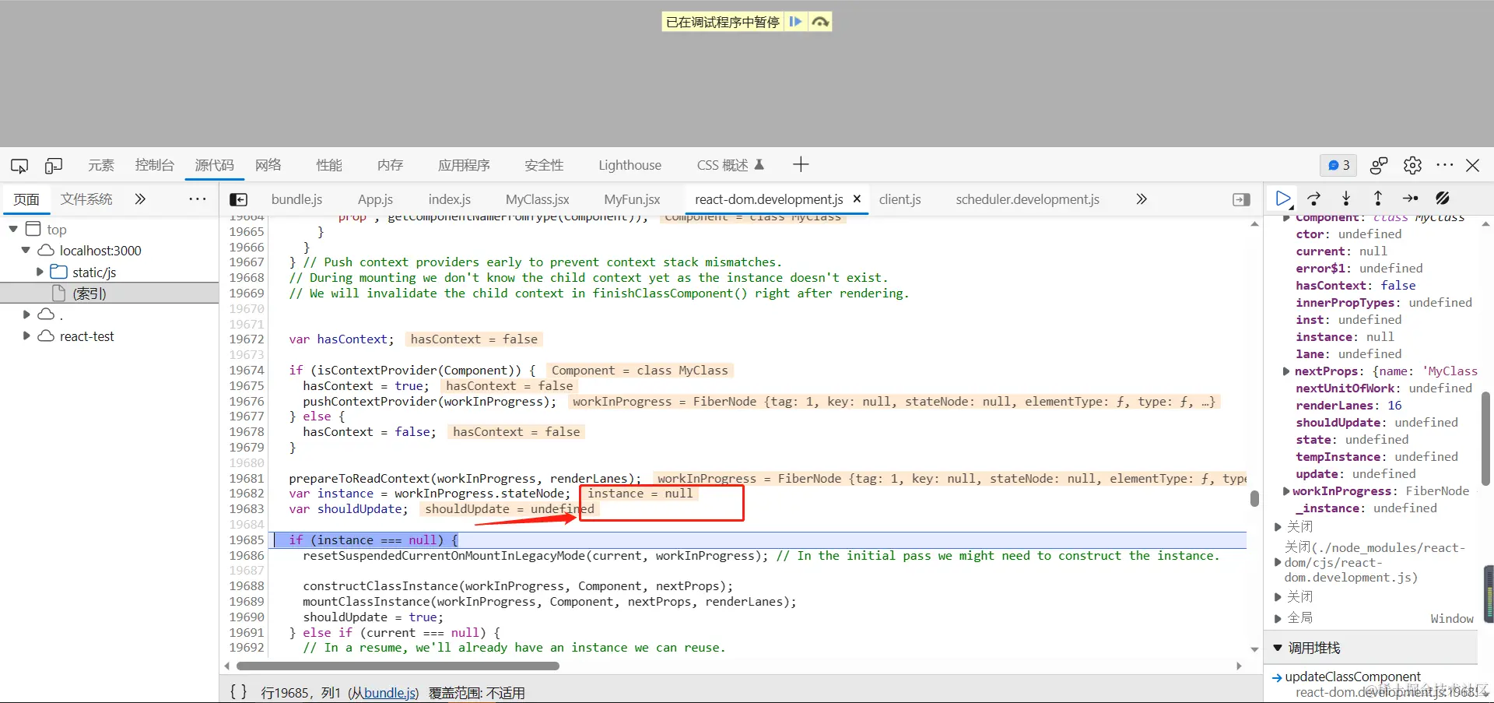Open client.js source tab
Viewport: 1494px width, 703px height.
900,199
